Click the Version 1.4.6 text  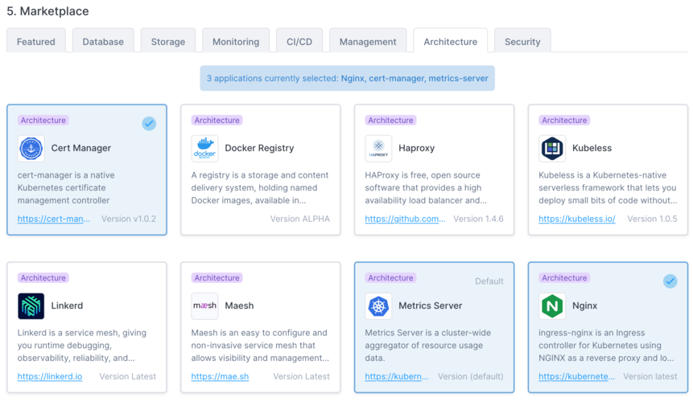(479, 219)
